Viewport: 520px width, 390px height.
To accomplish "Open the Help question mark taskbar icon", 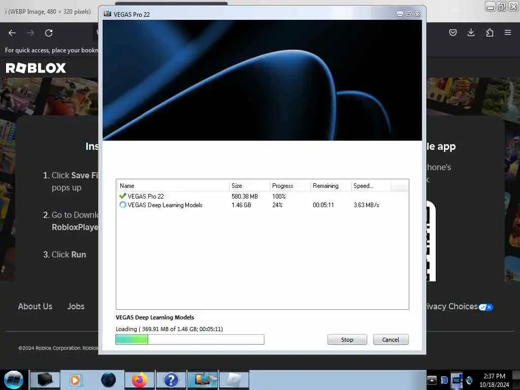I will tap(171, 380).
